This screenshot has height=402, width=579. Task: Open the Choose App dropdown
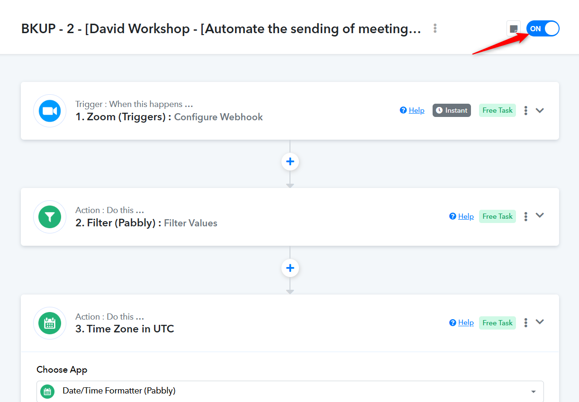pyautogui.click(x=290, y=391)
